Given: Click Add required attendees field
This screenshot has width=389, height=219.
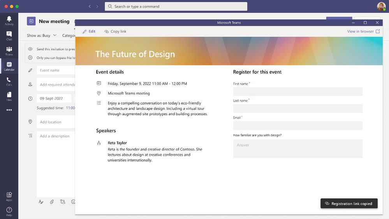Looking at the screenshot, I should point(56,85).
